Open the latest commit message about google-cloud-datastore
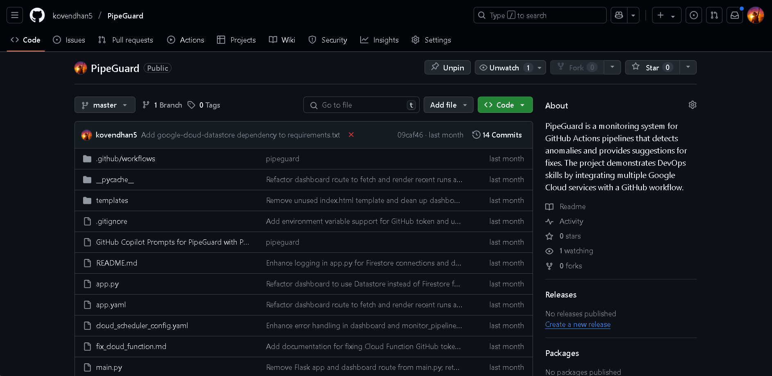 point(241,135)
